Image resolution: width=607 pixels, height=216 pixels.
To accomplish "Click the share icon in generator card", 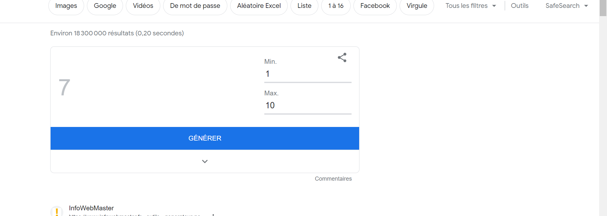I will coord(342,57).
